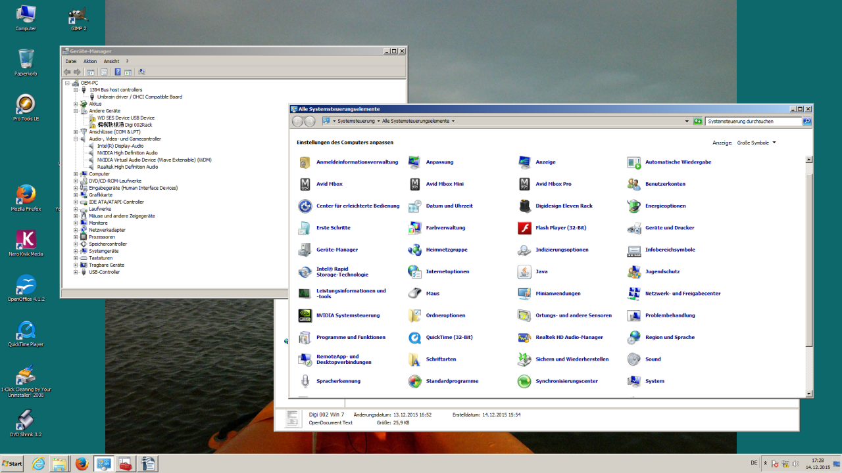
Task: Open the Avid Mbox Mini icon
Action: (414, 184)
